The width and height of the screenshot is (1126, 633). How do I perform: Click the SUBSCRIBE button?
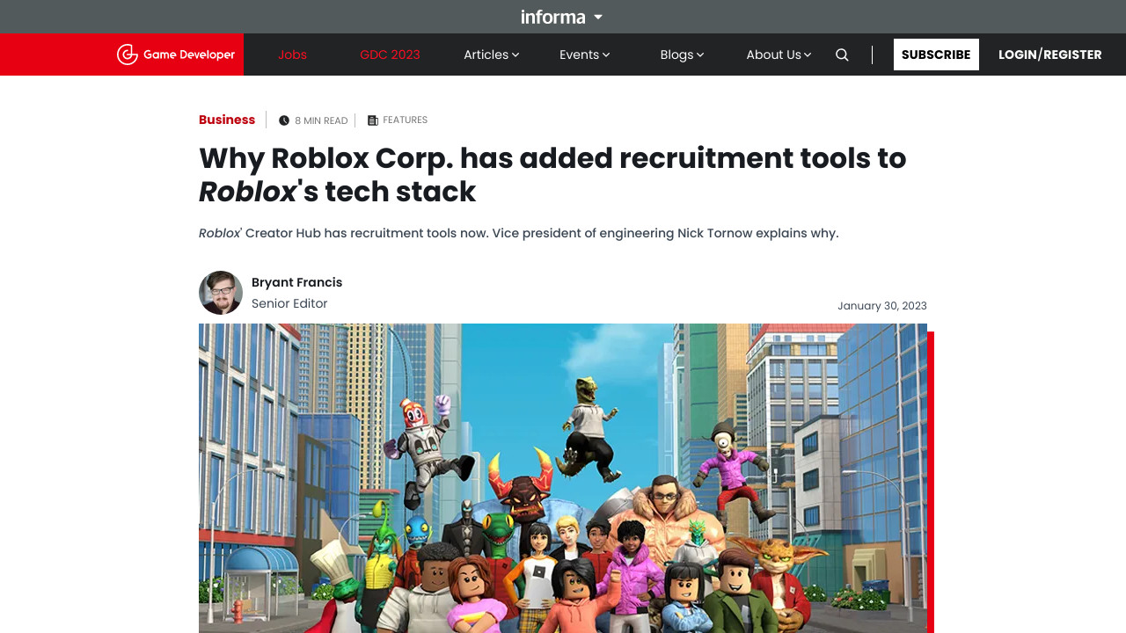[936, 55]
